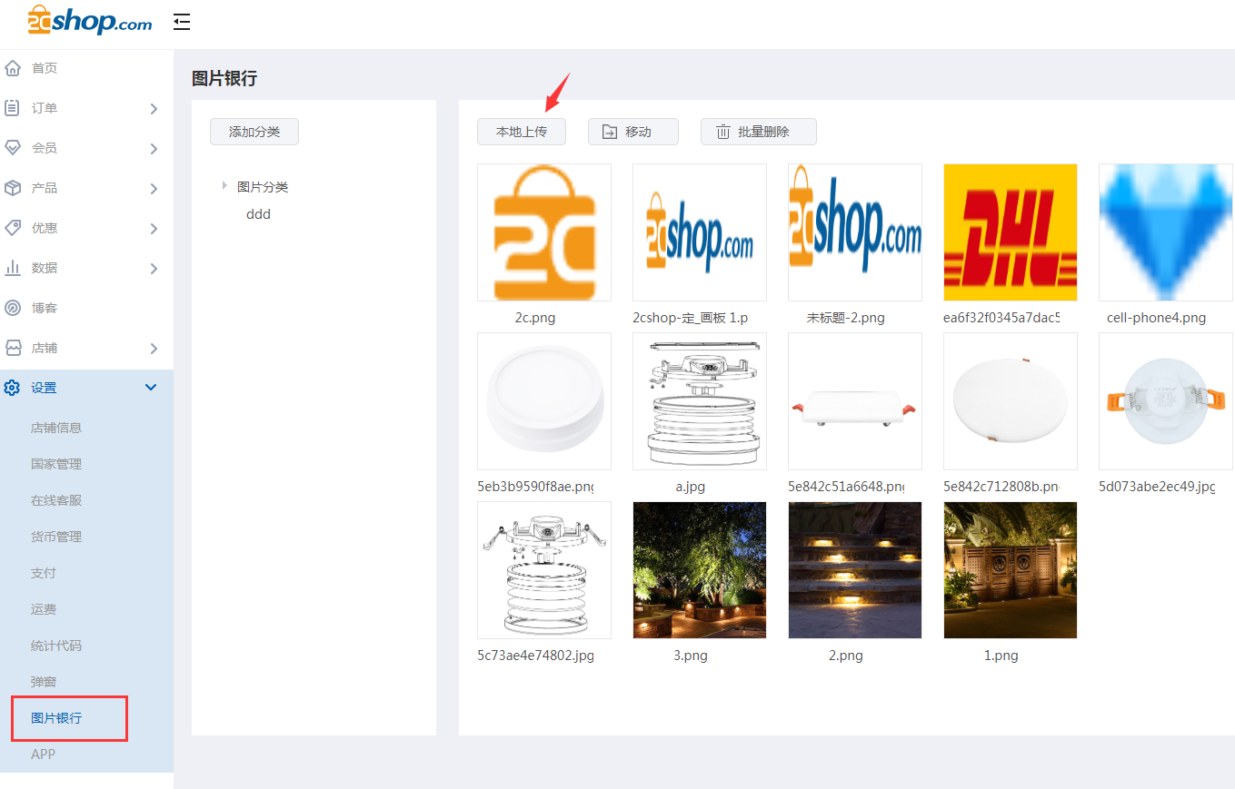Expand the 店铺 menu chevron
This screenshot has height=789, width=1235.
pyautogui.click(x=154, y=349)
